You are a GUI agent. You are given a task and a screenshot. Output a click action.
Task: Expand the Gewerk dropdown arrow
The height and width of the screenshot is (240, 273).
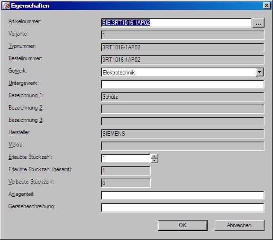(259, 72)
